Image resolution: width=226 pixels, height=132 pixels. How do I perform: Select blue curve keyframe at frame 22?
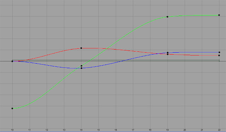pos(219,52)
